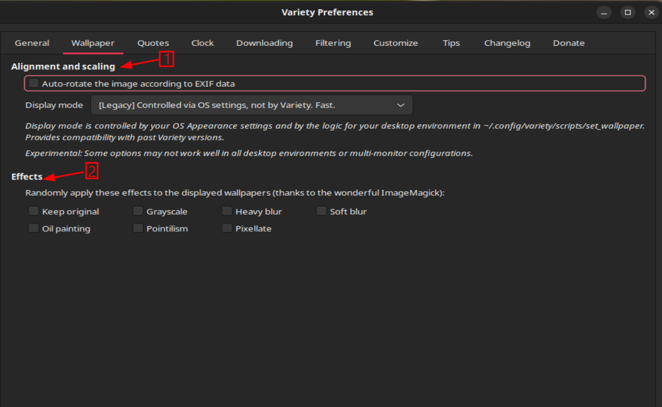Check the Heavy blur effect
The image size is (662, 407).
(x=227, y=211)
